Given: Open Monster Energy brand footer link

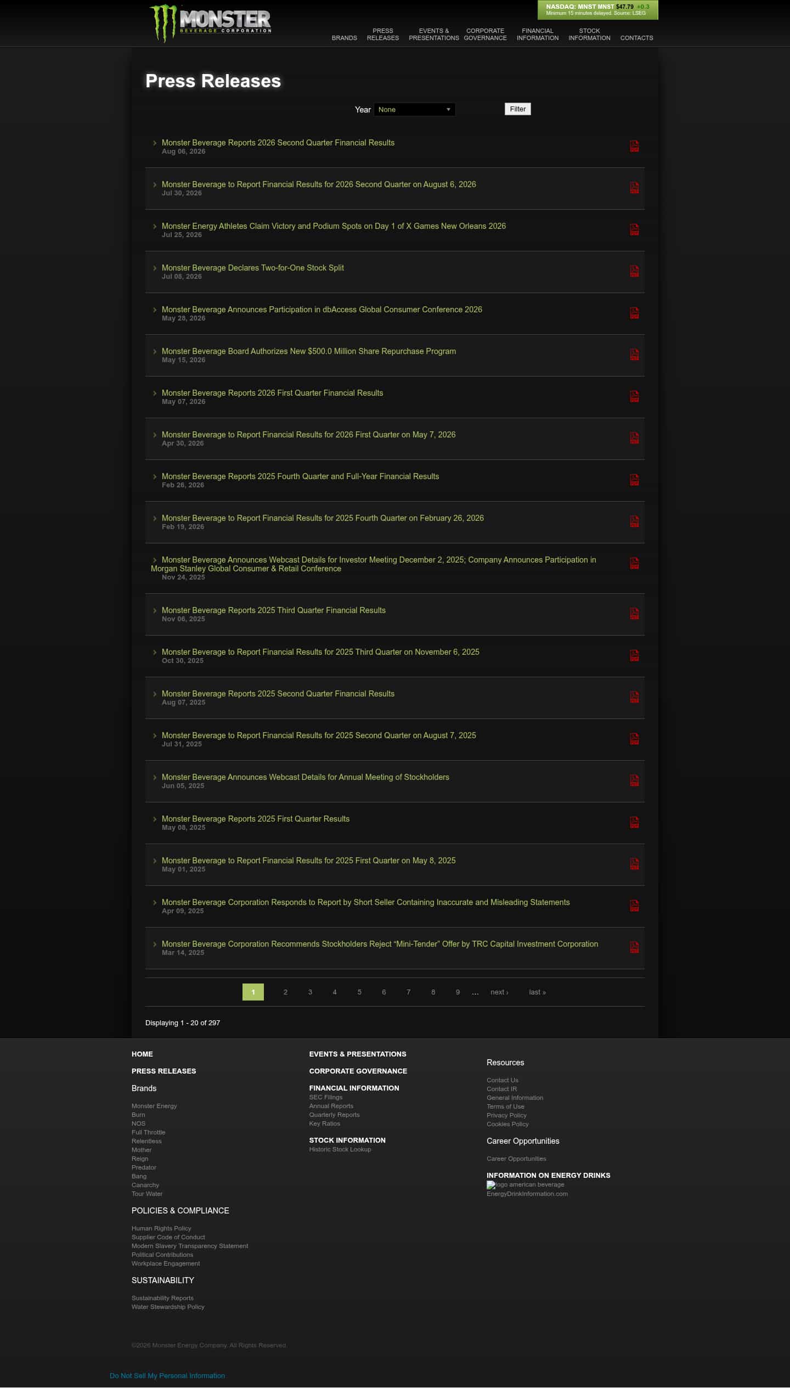Looking at the screenshot, I should coord(154,1106).
